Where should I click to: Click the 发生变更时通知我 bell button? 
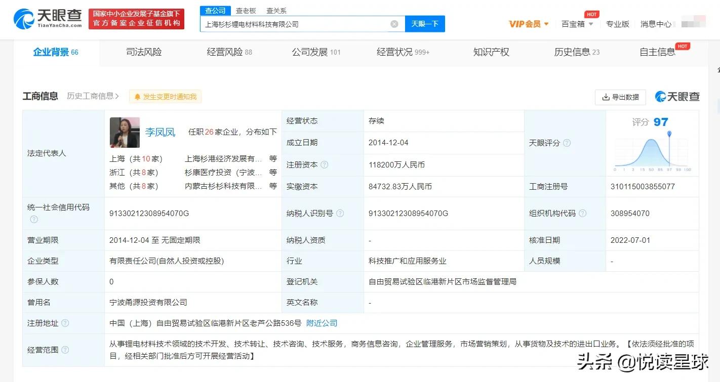point(165,97)
